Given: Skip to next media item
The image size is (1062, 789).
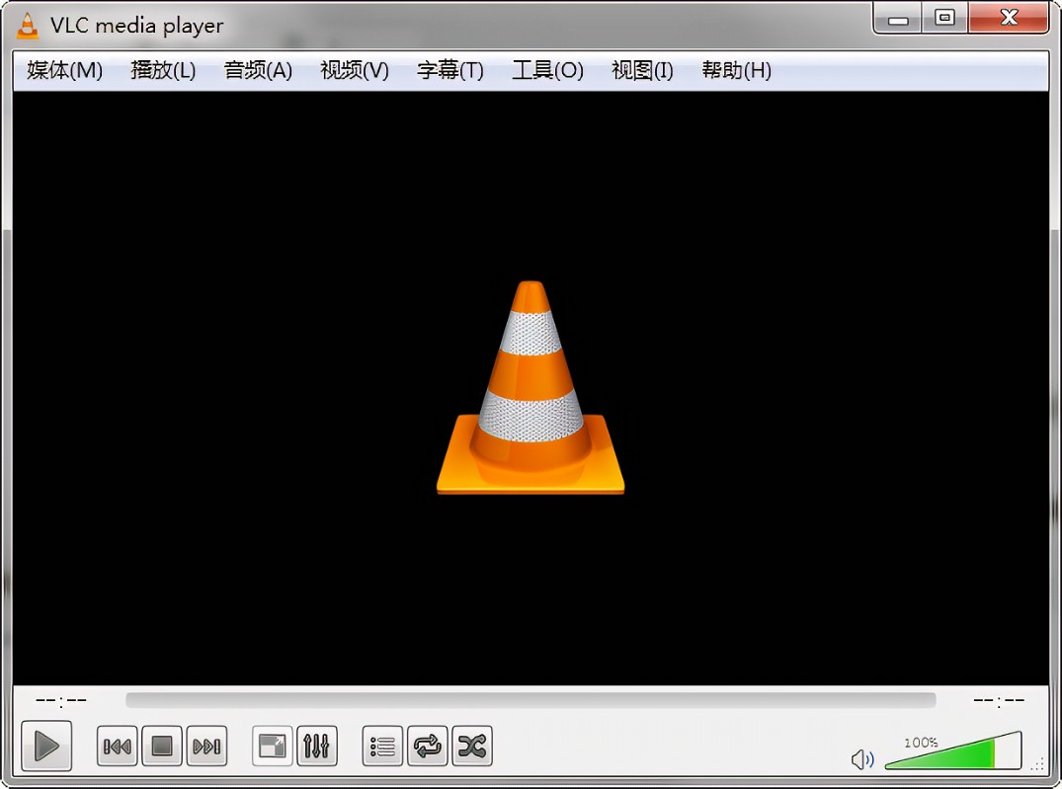Looking at the screenshot, I should (206, 747).
